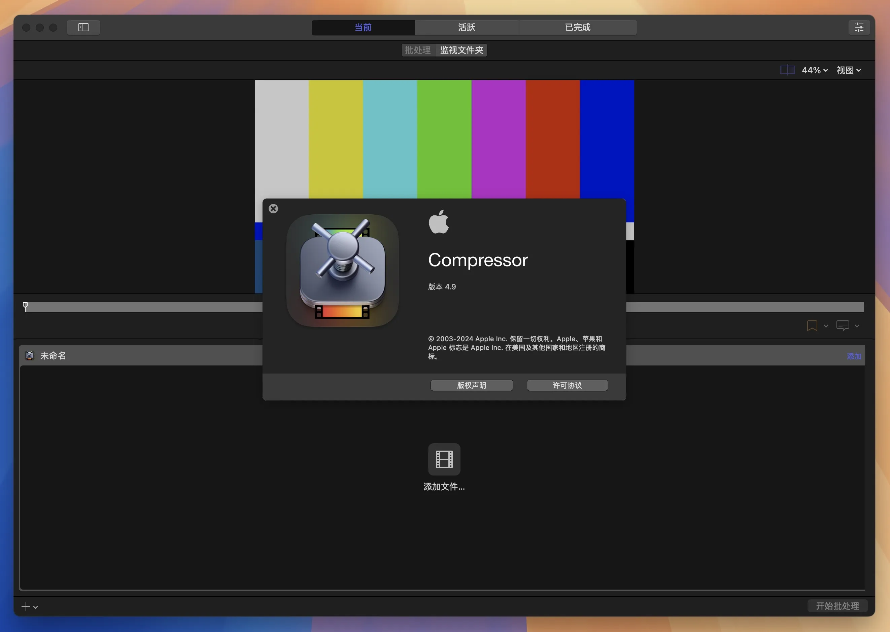Click the 添加文件... label
The image size is (890, 632).
(x=444, y=487)
